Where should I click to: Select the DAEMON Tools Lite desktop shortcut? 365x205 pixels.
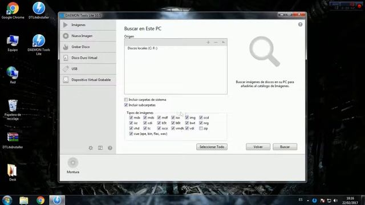pos(39,45)
